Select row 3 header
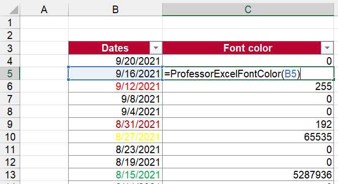Viewport: 338px width, 184px height. pyautogui.click(x=10, y=48)
